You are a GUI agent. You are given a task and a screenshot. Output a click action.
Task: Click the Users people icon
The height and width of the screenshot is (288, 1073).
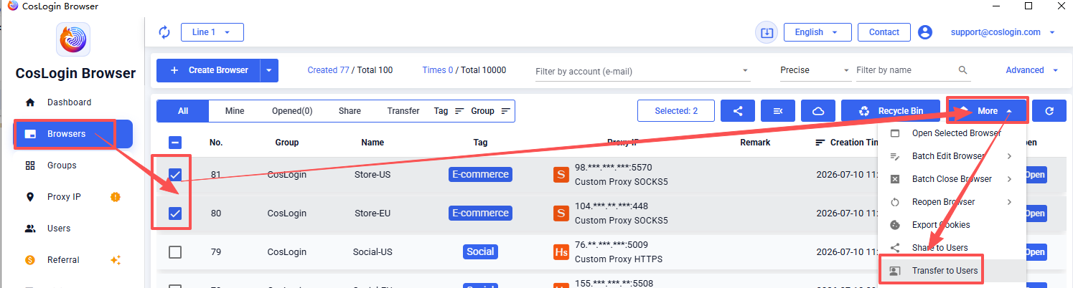(x=30, y=229)
